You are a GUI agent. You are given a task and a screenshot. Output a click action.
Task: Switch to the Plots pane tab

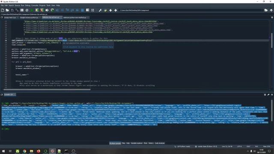146,143
